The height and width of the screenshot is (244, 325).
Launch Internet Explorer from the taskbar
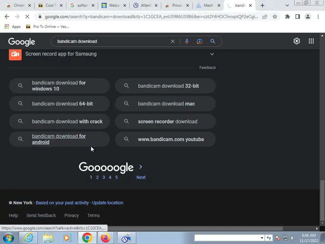tap(28, 238)
